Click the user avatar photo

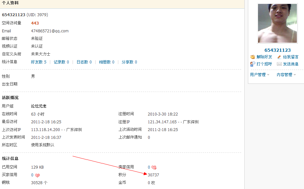pyautogui.click(x=277, y=23)
